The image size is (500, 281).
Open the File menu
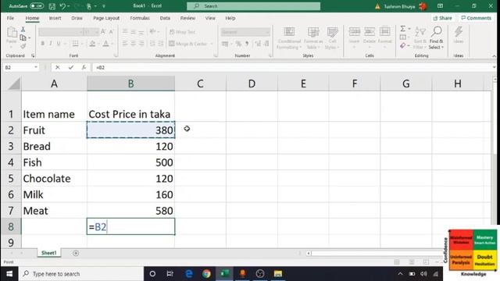pyautogui.click(x=10, y=18)
